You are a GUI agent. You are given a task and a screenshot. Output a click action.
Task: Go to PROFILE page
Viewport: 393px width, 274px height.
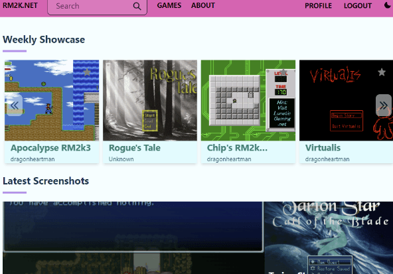pos(318,6)
